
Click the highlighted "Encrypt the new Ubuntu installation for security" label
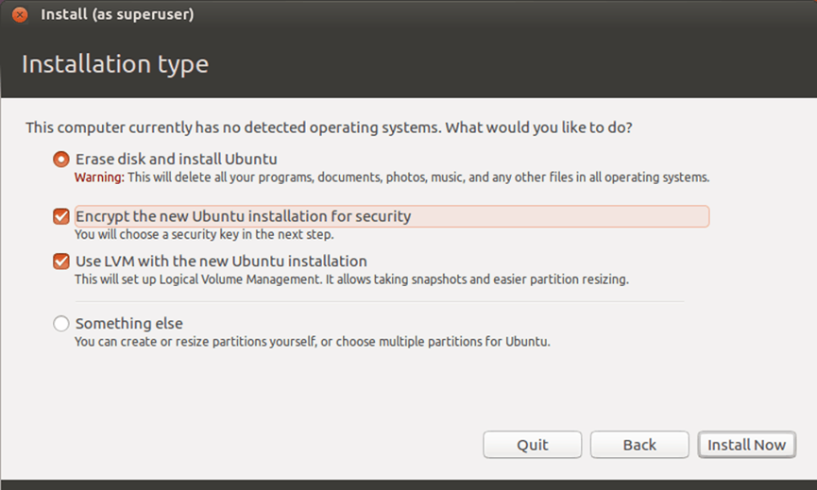(x=392, y=216)
